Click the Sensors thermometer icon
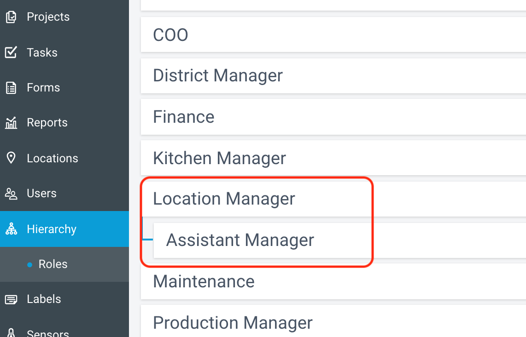The width and height of the screenshot is (526, 337). pyautogui.click(x=11, y=333)
